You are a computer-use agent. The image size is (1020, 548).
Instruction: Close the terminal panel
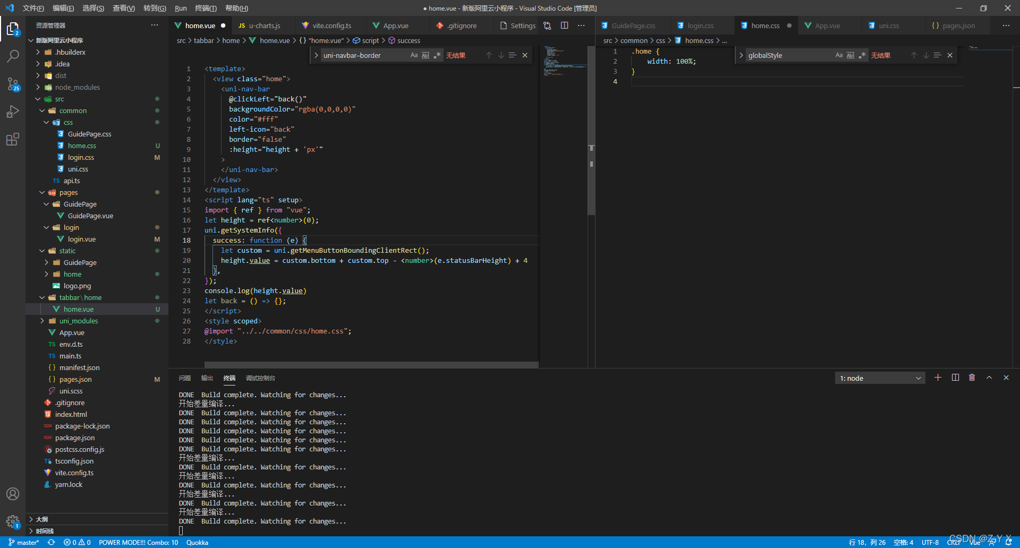pyautogui.click(x=1006, y=378)
